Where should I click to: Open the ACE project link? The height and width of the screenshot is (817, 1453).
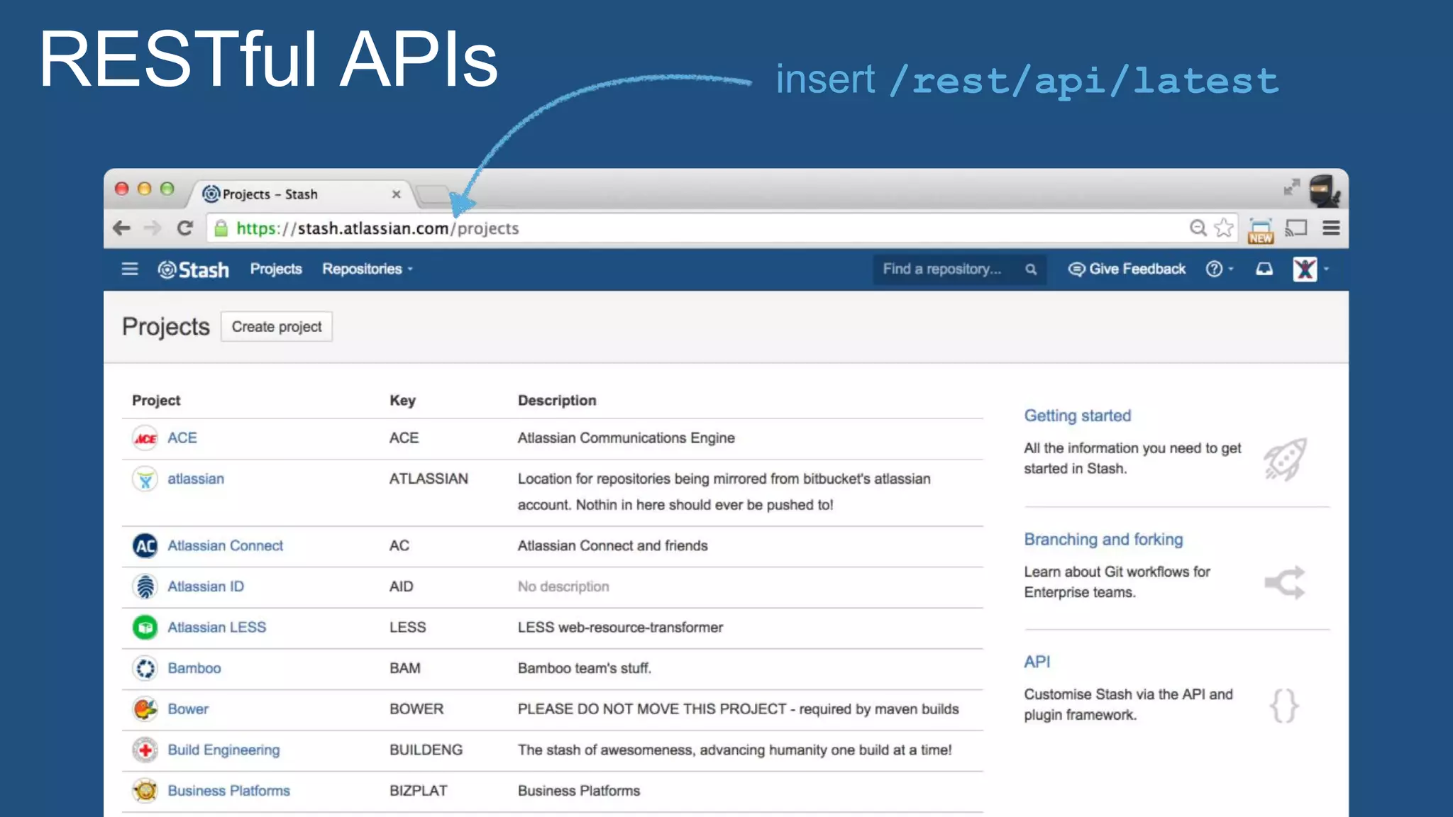(182, 438)
